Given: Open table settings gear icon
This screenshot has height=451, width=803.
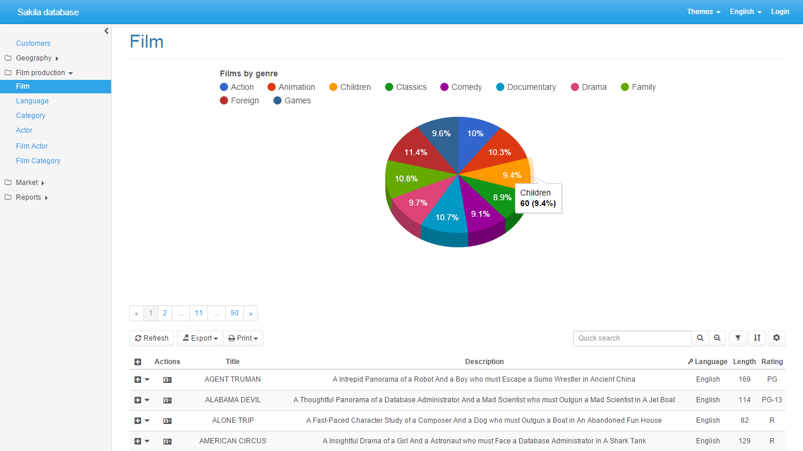Looking at the screenshot, I should point(777,338).
